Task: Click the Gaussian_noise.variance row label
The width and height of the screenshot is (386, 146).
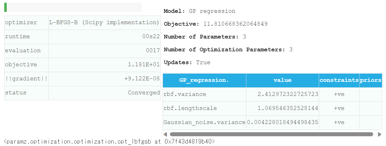Action: click(x=204, y=122)
